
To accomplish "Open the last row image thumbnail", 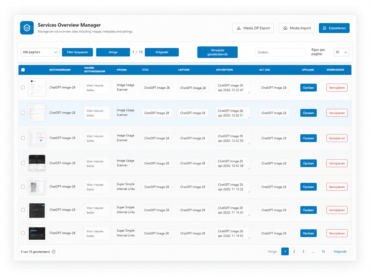I will (x=37, y=233).
